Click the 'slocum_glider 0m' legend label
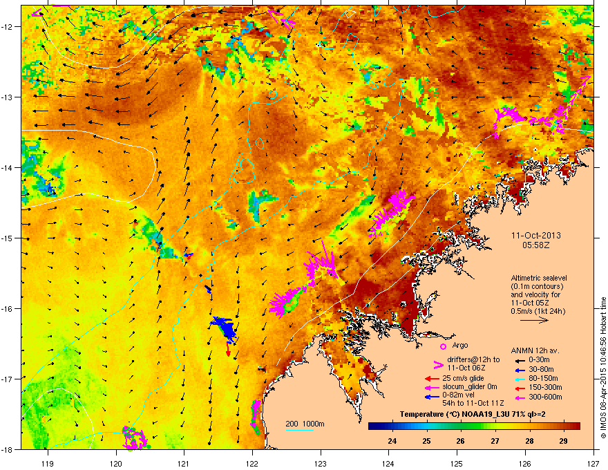608x470 pixels. [470, 387]
